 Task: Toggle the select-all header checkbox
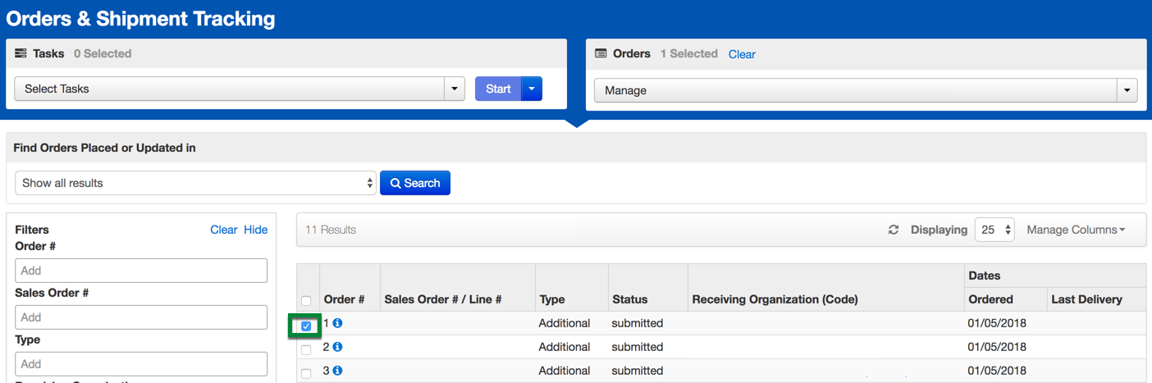coord(306,301)
